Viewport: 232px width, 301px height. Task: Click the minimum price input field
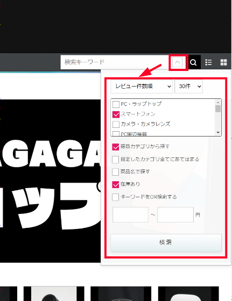click(130, 214)
